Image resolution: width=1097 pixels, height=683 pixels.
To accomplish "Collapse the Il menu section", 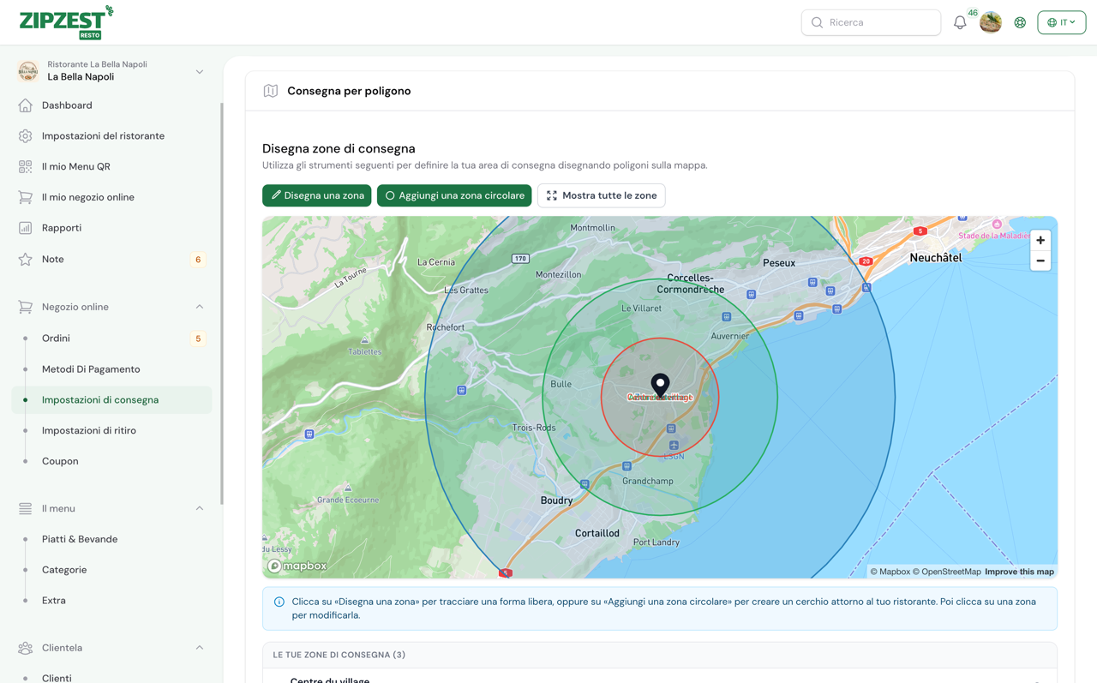I will (x=200, y=509).
